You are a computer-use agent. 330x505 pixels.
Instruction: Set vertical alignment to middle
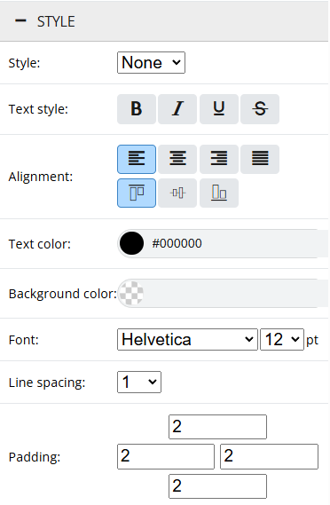[x=177, y=193]
